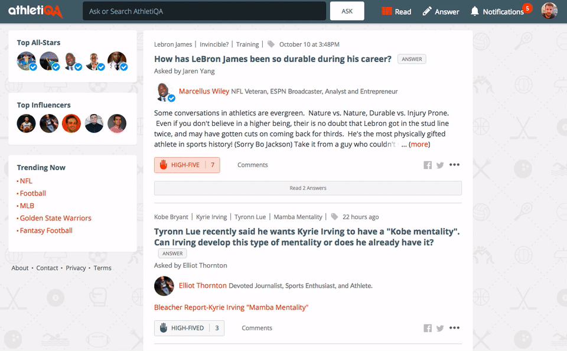
Task: Open the Contact footer link
Action: [47, 268]
